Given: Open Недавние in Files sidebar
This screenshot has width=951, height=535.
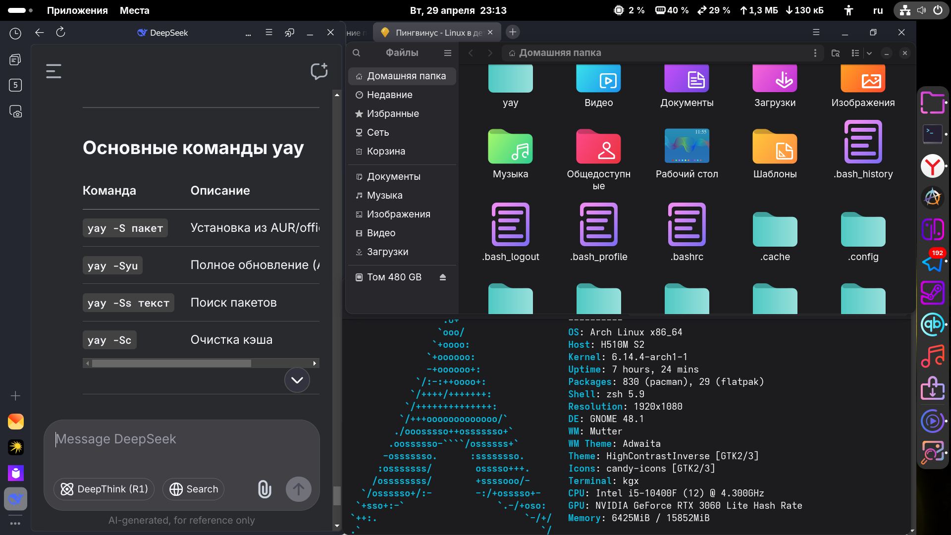Looking at the screenshot, I should point(402,95).
